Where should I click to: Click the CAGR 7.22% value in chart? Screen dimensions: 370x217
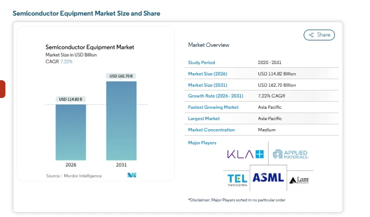click(59, 62)
